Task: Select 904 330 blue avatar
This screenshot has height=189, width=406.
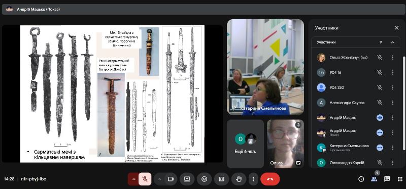Action: pos(321,87)
